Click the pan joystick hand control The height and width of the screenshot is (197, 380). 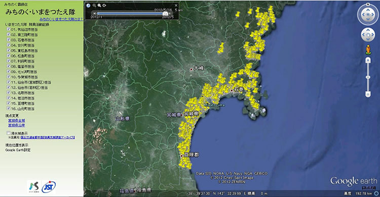[368, 35]
